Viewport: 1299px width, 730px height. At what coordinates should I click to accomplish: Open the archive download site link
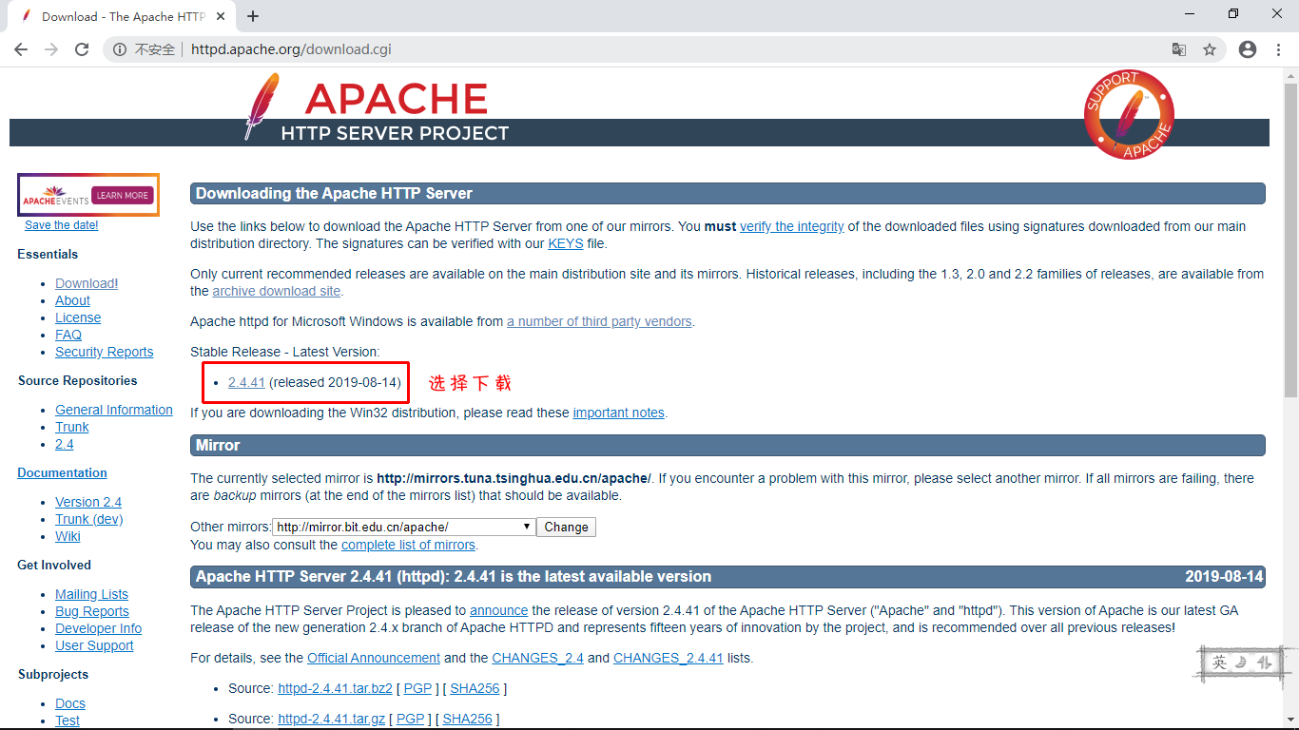[276, 291]
